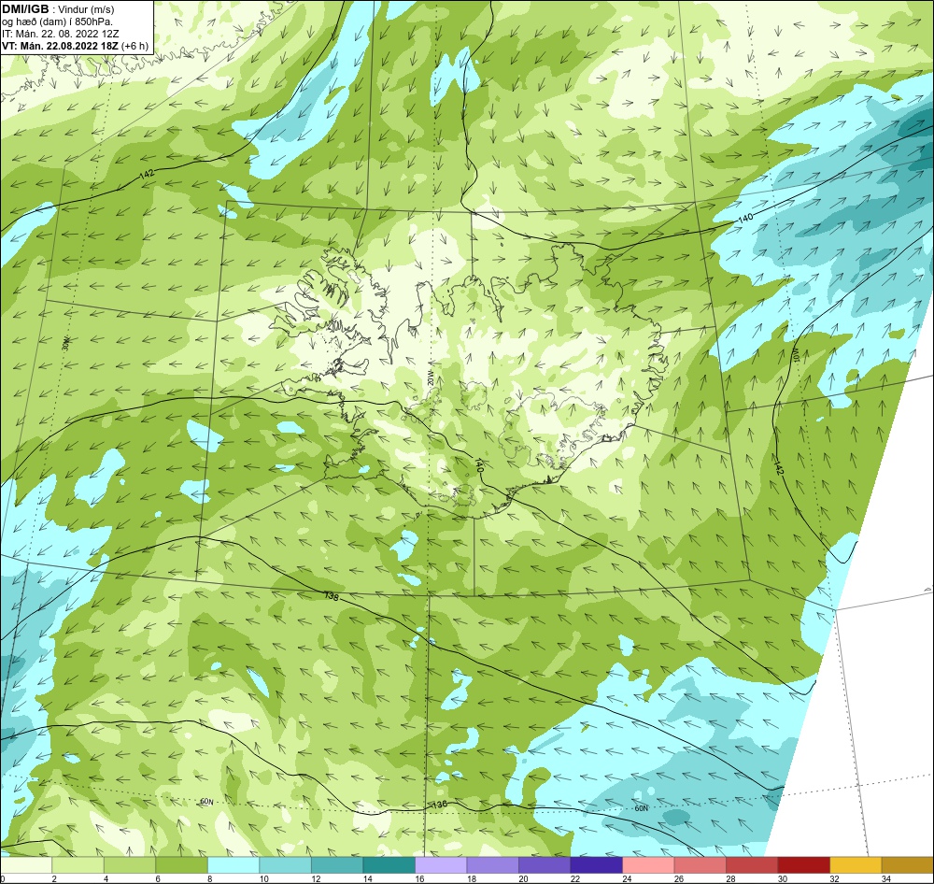Pick the 22–24 m/s dark indigo legend swatch
This screenshot has height=884, width=934.
596,864
